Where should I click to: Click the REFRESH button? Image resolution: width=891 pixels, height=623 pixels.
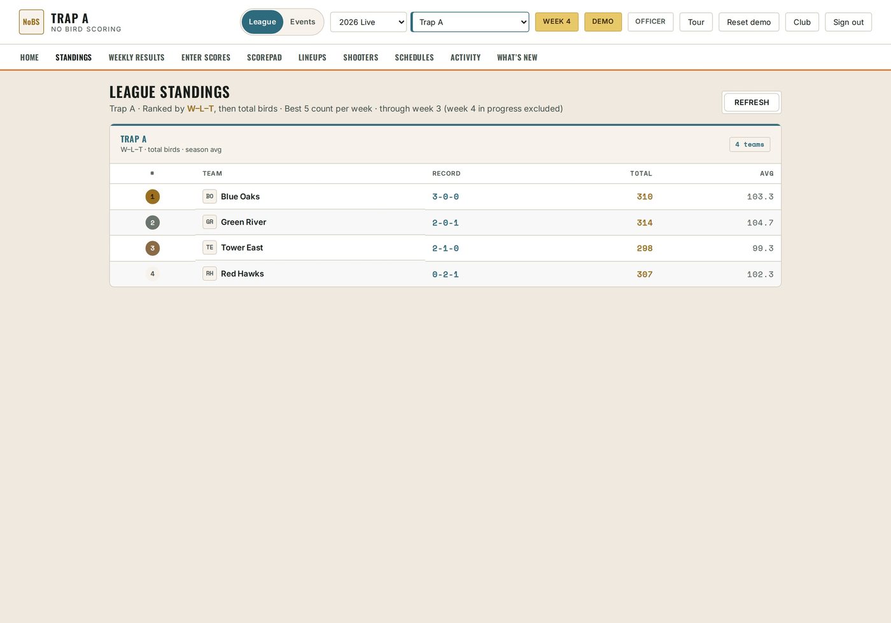tap(752, 102)
